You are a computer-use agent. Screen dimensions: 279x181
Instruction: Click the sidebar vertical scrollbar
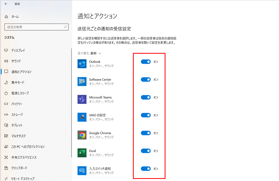pyautogui.click(x=72, y=103)
